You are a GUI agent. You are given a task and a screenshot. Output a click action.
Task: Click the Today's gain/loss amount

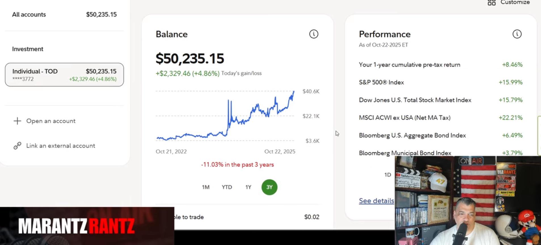(187, 74)
